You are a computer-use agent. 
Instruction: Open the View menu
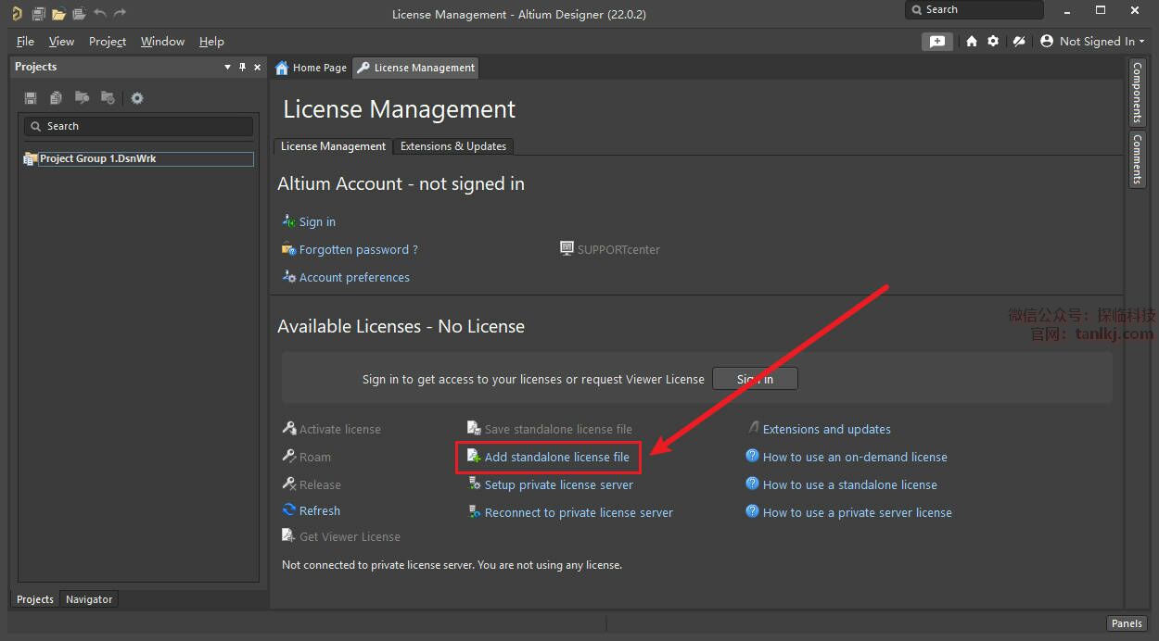[61, 42]
